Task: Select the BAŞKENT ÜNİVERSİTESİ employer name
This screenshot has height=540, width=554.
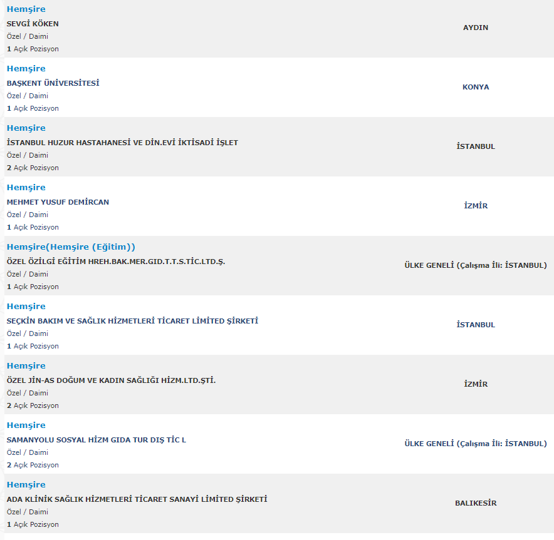Action: click(53, 83)
